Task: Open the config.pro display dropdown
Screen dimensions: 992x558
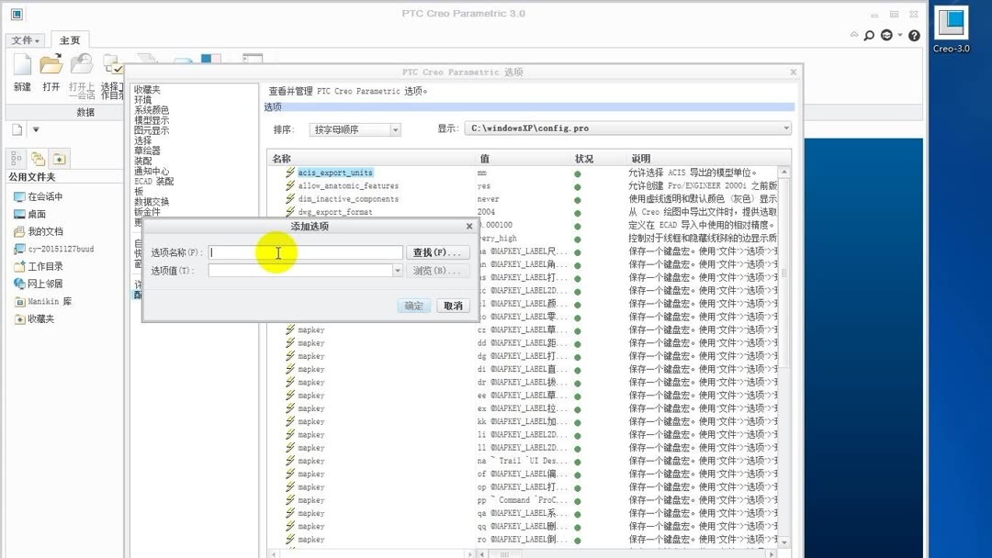Action: click(x=785, y=128)
